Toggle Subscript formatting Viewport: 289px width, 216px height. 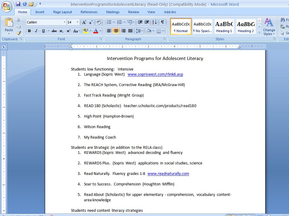coord(61,31)
